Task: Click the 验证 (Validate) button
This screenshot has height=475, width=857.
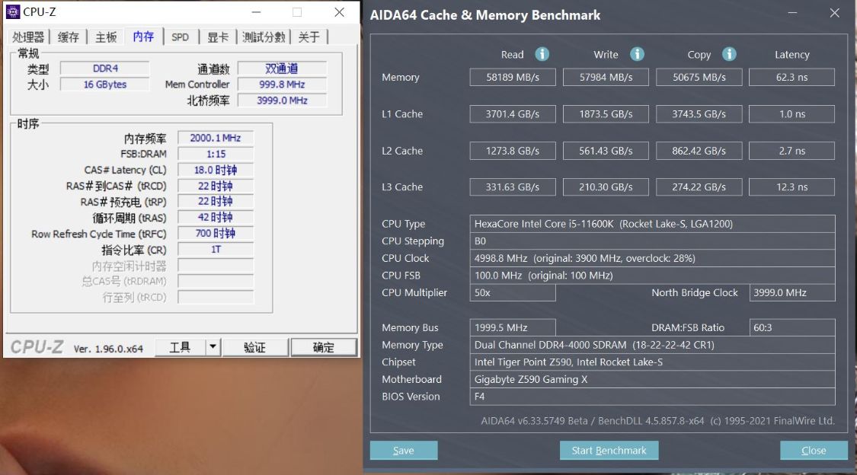Action: point(255,346)
